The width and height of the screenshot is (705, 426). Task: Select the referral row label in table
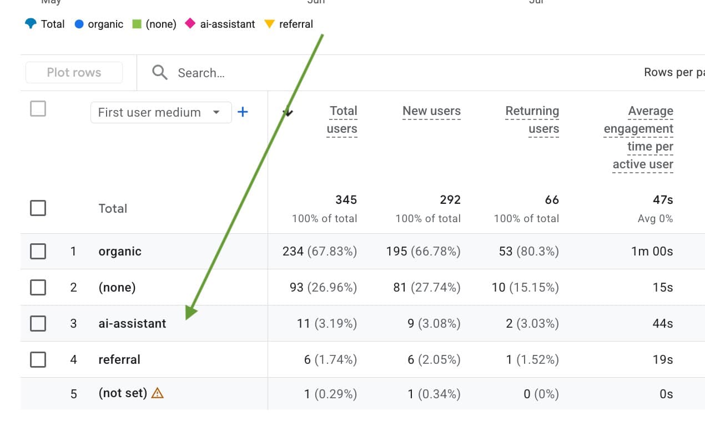click(x=119, y=359)
